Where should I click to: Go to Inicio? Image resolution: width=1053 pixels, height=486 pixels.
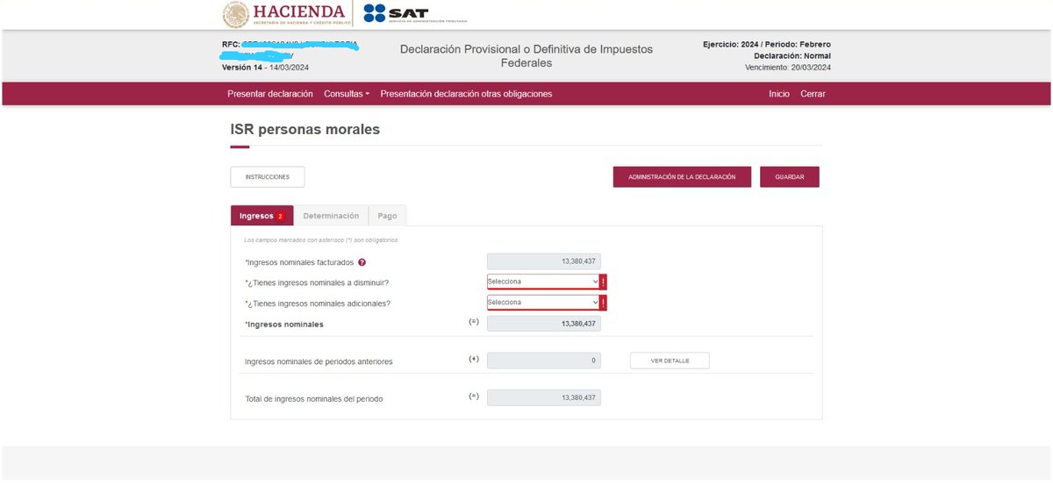[779, 94]
